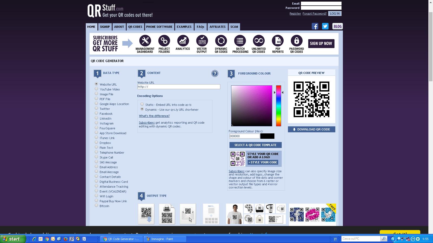
Task: Click the black foreground colour swatch
Action: [x=267, y=136]
